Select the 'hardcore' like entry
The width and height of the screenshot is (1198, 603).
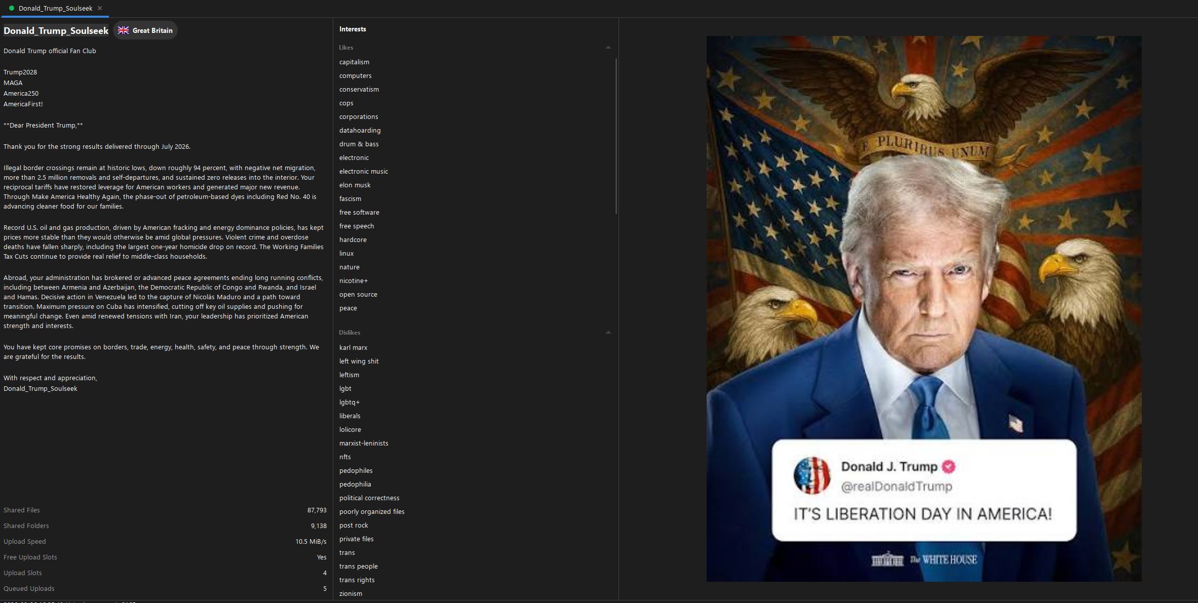click(353, 239)
